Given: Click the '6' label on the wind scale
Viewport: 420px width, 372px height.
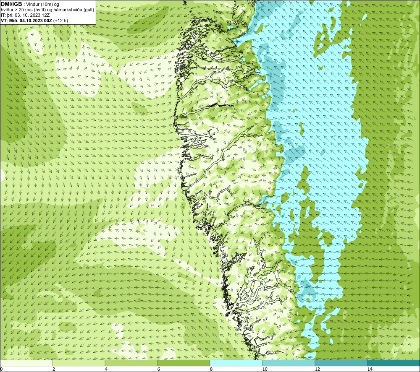Looking at the screenshot, I should 159,369.
